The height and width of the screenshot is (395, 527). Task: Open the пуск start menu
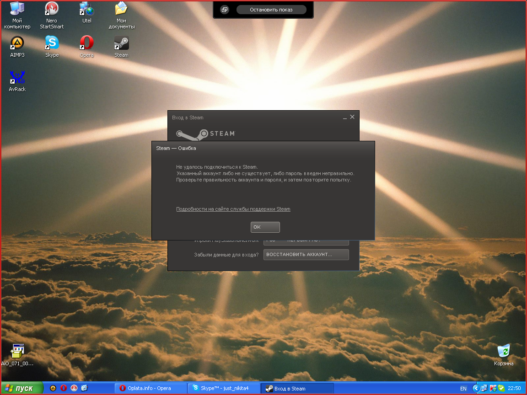[x=22, y=388]
